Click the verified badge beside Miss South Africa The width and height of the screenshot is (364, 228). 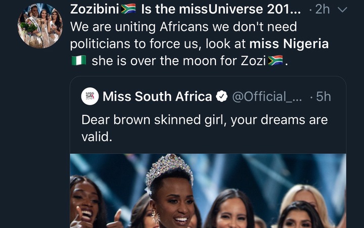(x=222, y=96)
